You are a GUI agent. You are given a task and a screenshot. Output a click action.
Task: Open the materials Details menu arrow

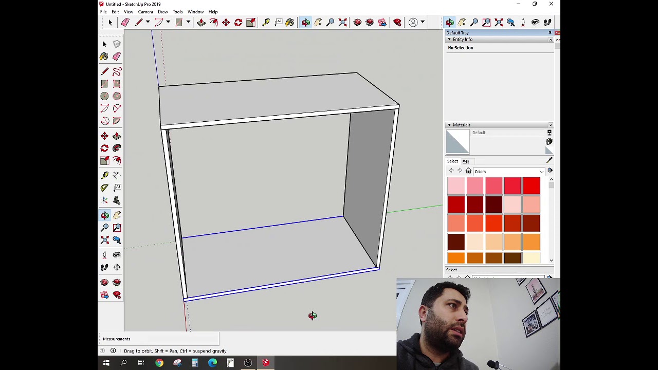click(x=550, y=170)
